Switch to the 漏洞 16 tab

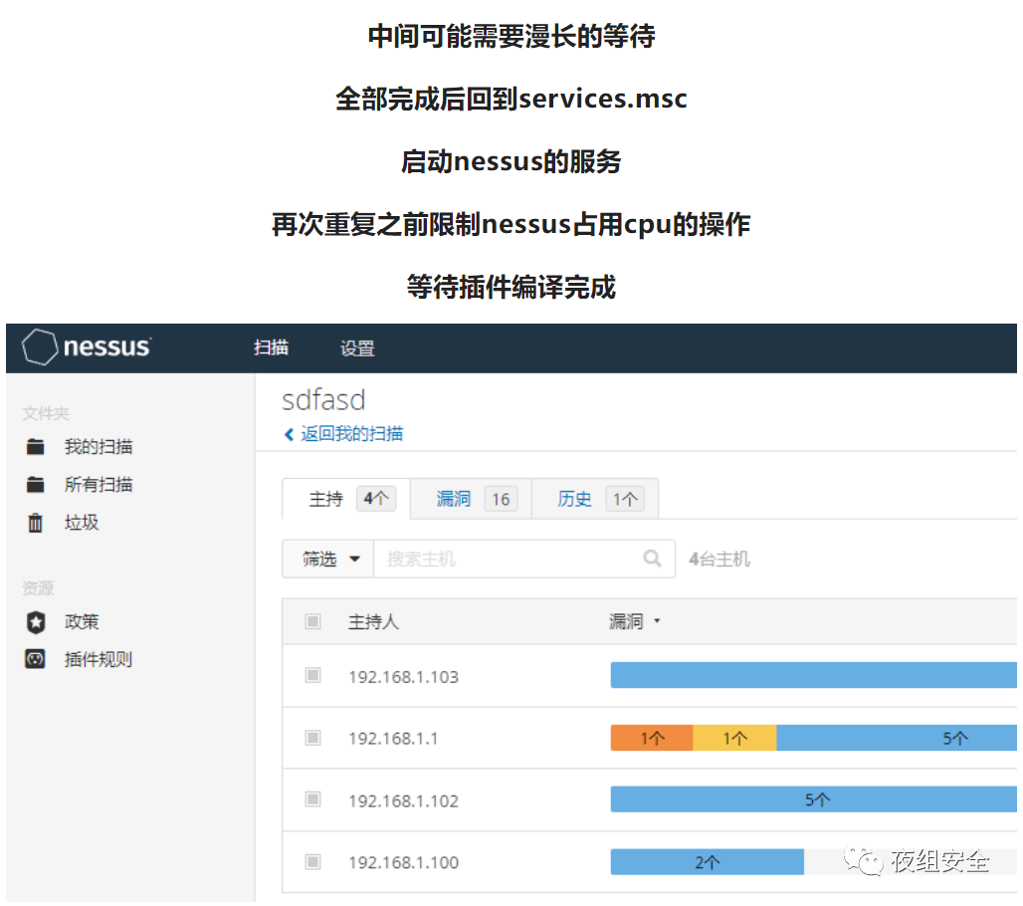[471, 499]
